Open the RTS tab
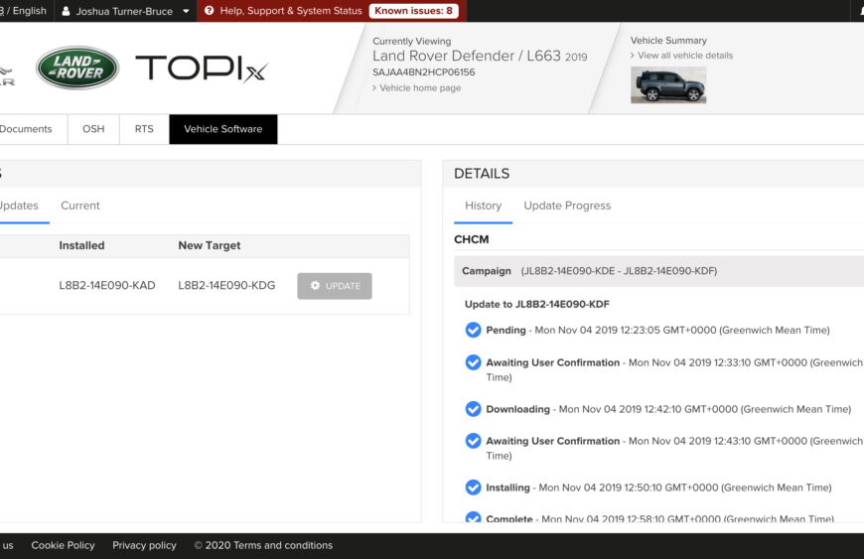Viewport: 864px width, 559px height. (144, 129)
